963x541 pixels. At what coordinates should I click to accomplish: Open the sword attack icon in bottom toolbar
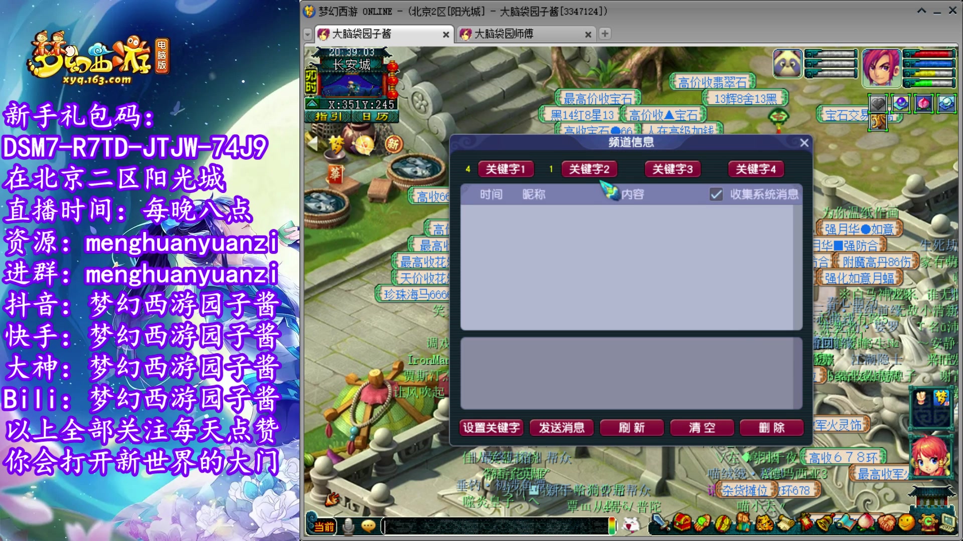661,523
